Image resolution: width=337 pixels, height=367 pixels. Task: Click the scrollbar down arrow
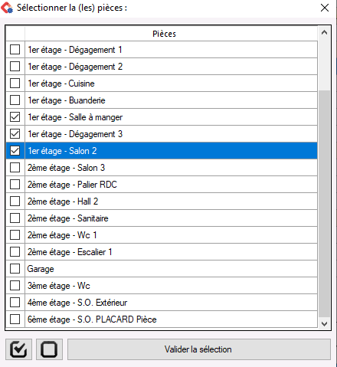[x=324, y=324]
